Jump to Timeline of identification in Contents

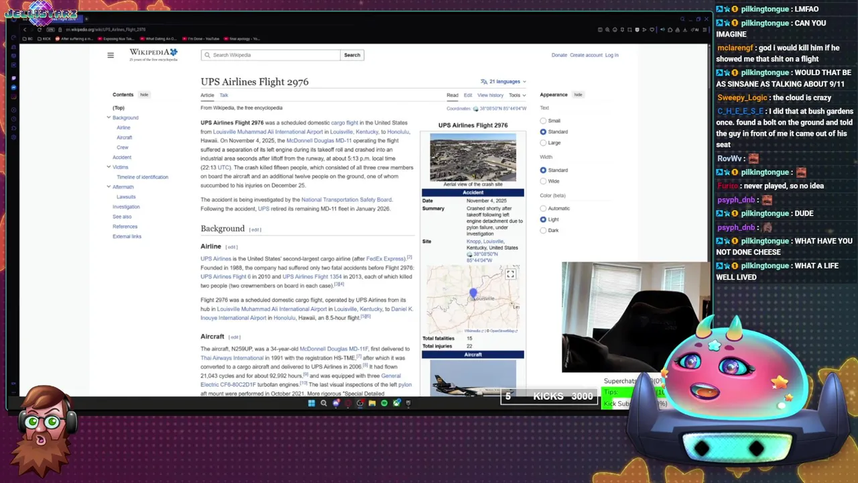[142, 177]
